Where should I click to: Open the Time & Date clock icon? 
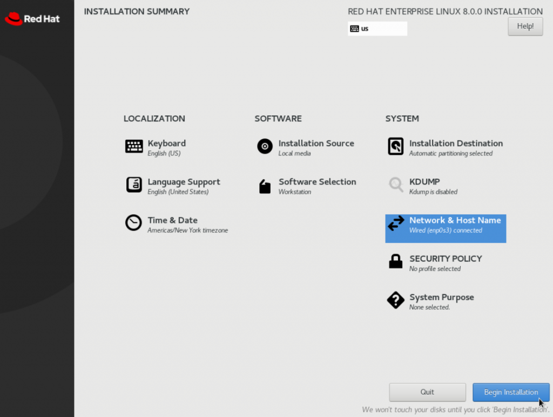[x=134, y=223]
